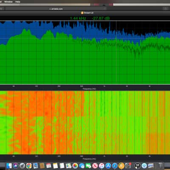The image size is (170, 170).
Task: Click the -27.87 dB level readout
Action: click(x=101, y=18)
